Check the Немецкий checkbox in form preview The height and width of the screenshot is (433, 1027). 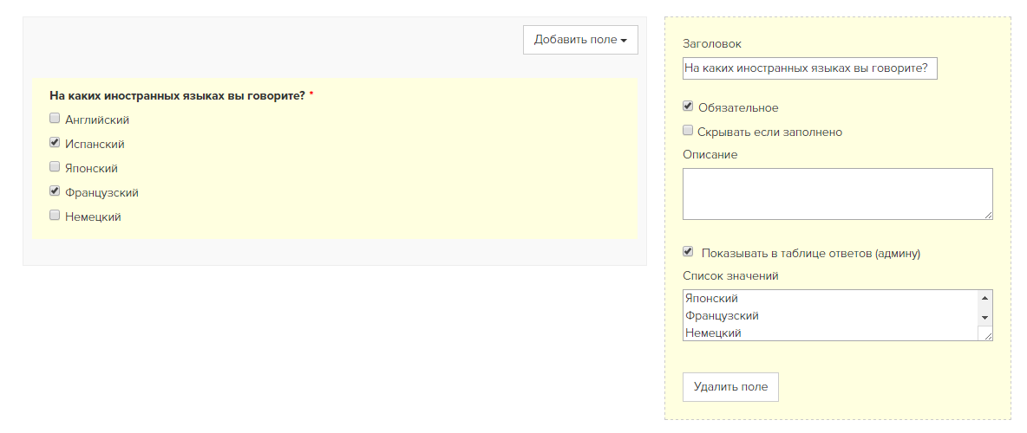tap(55, 215)
